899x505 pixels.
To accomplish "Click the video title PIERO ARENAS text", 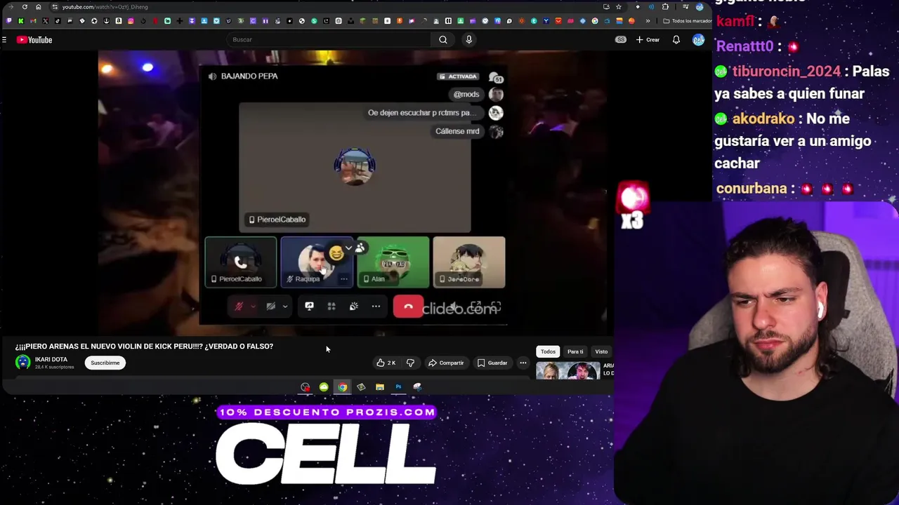I will 144,346.
